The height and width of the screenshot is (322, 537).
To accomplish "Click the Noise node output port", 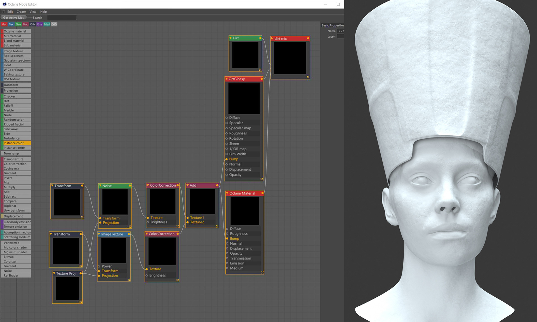I will click(130, 186).
